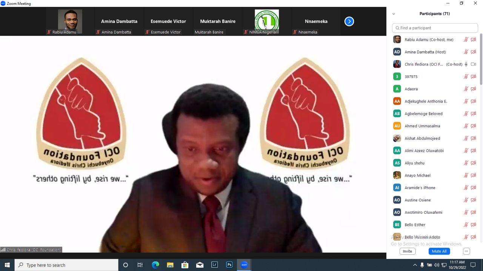Open Microsoft Store from the taskbar

[x=185, y=265]
